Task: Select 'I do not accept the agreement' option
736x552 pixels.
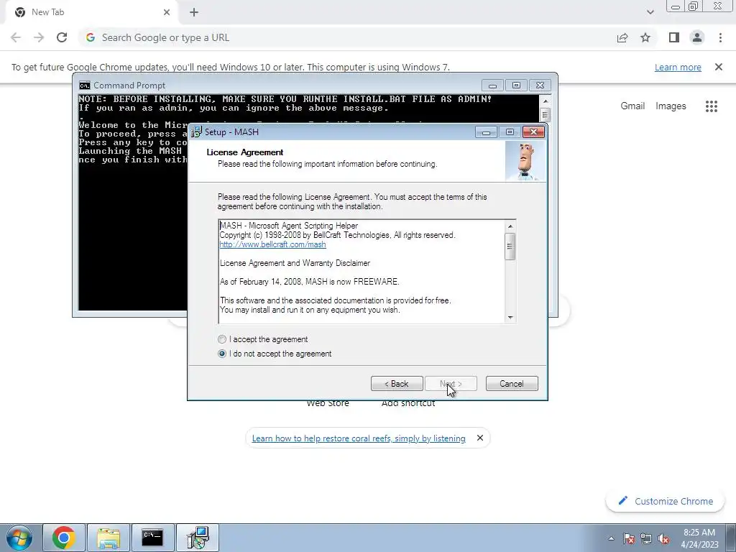Action: 222,354
